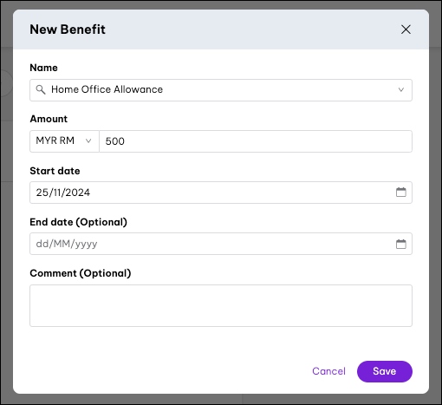
Task: Click the New Benefit dialog title
Action: tap(68, 29)
